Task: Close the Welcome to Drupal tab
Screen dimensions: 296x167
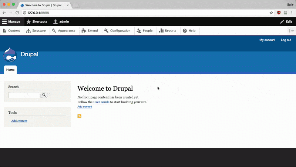Action: [x=68, y=5]
